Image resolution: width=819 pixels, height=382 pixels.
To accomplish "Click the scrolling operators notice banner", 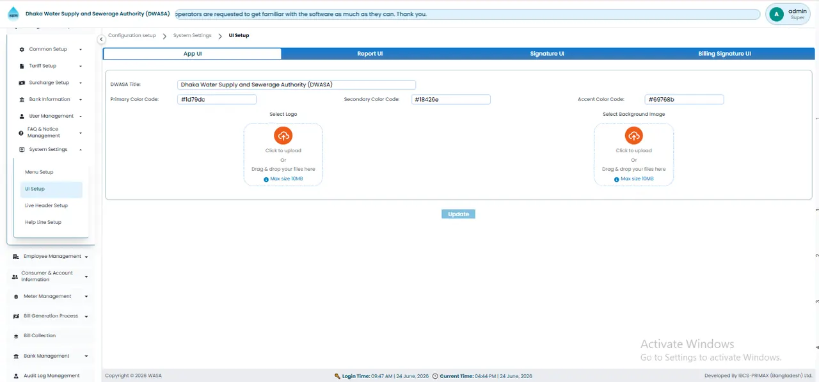I will [x=467, y=14].
